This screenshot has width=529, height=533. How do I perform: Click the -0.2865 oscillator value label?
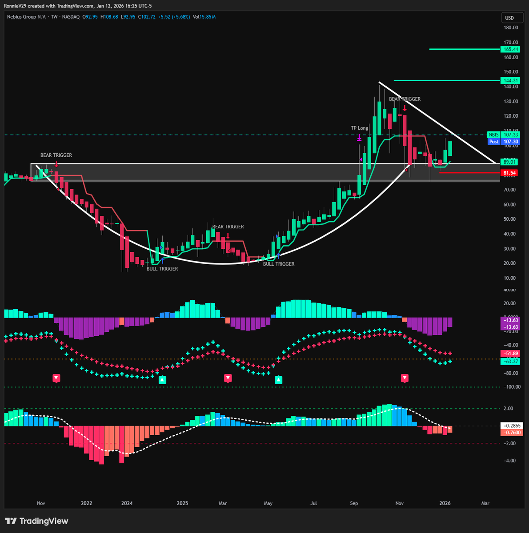click(511, 426)
